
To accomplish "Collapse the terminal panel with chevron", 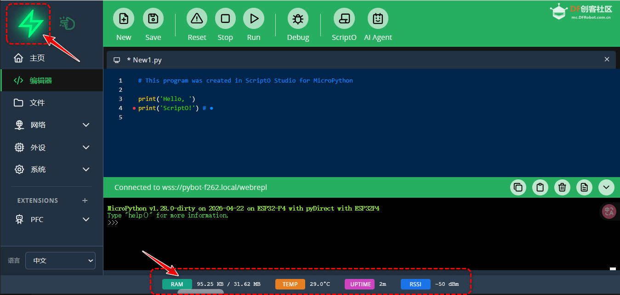I will coord(606,187).
